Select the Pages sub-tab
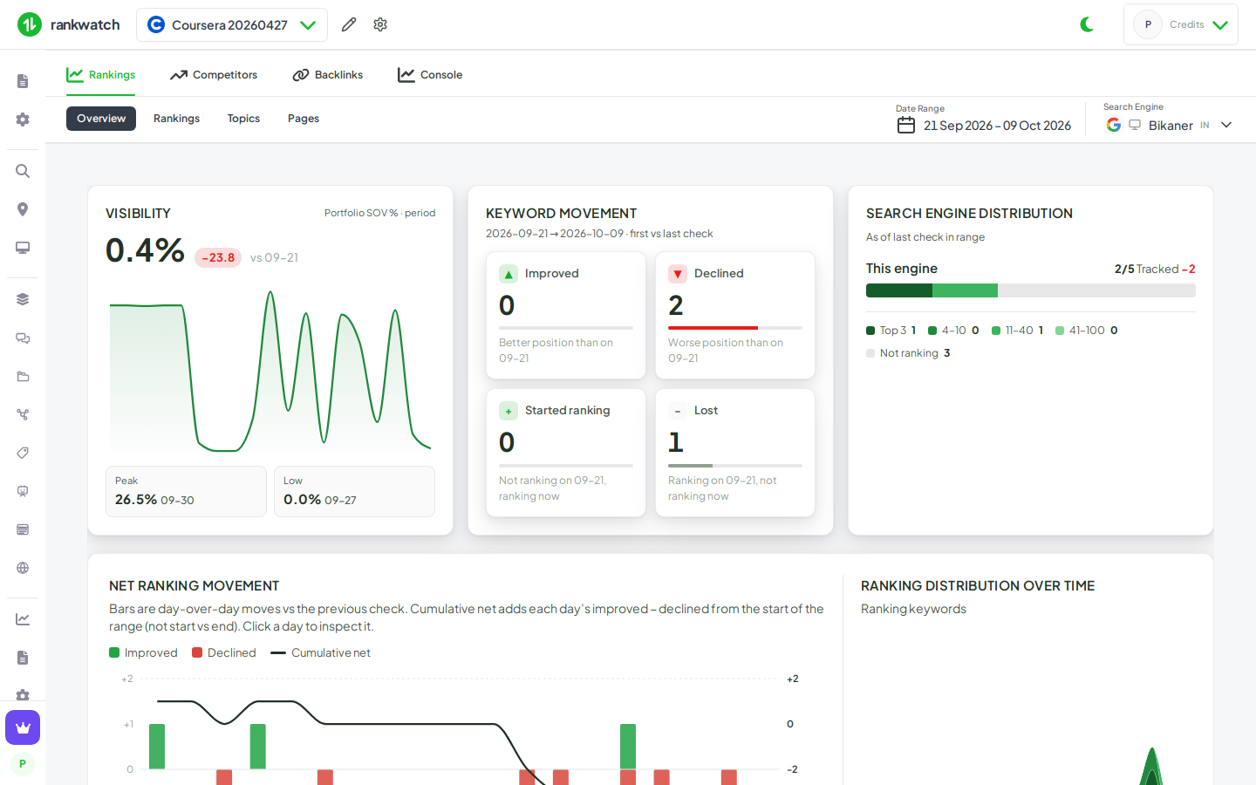 point(304,119)
